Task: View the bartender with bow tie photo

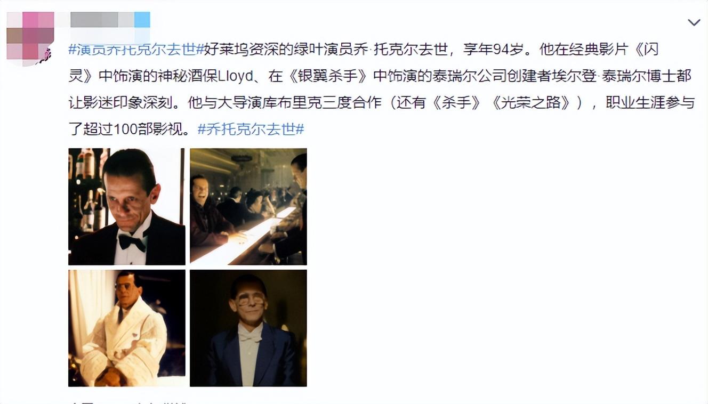Action: [127, 206]
